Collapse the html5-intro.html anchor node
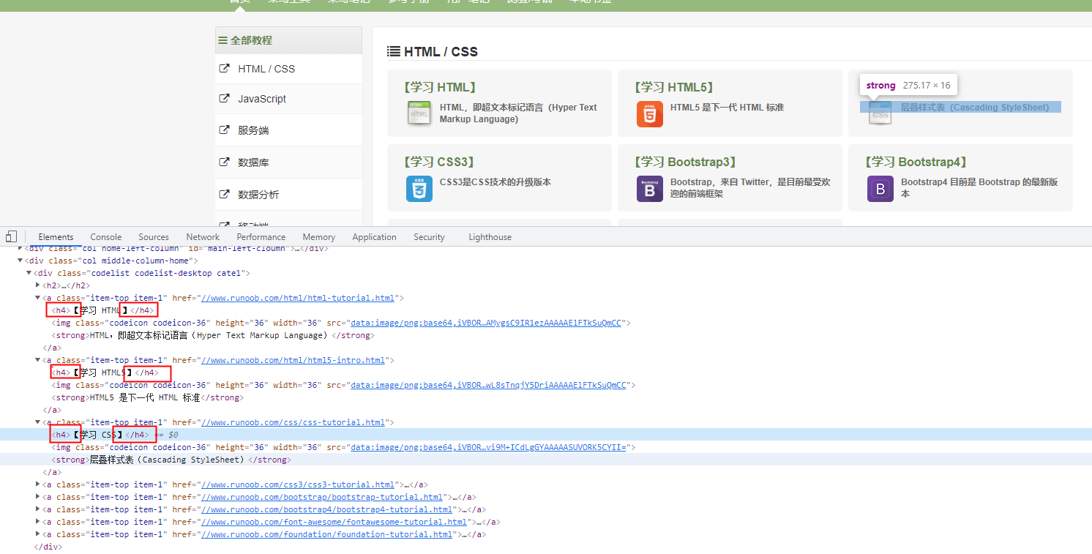Screen dimensions: 1092x554 pos(38,360)
